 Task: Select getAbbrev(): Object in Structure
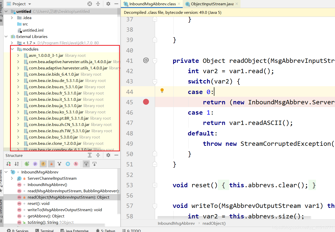click(x=46, y=216)
